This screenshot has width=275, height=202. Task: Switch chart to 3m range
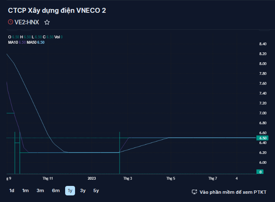(x=40, y=190)
